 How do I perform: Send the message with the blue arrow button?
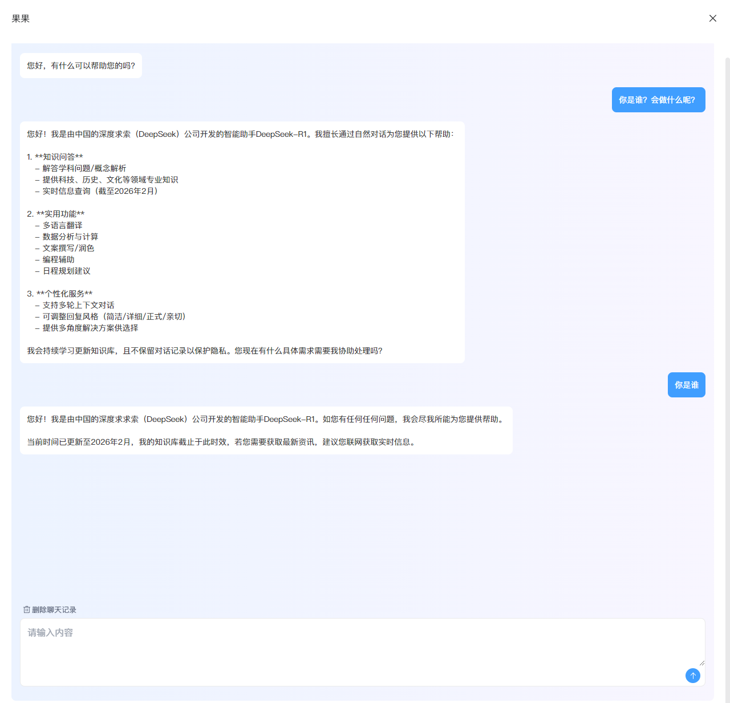(x=693, y=676)
